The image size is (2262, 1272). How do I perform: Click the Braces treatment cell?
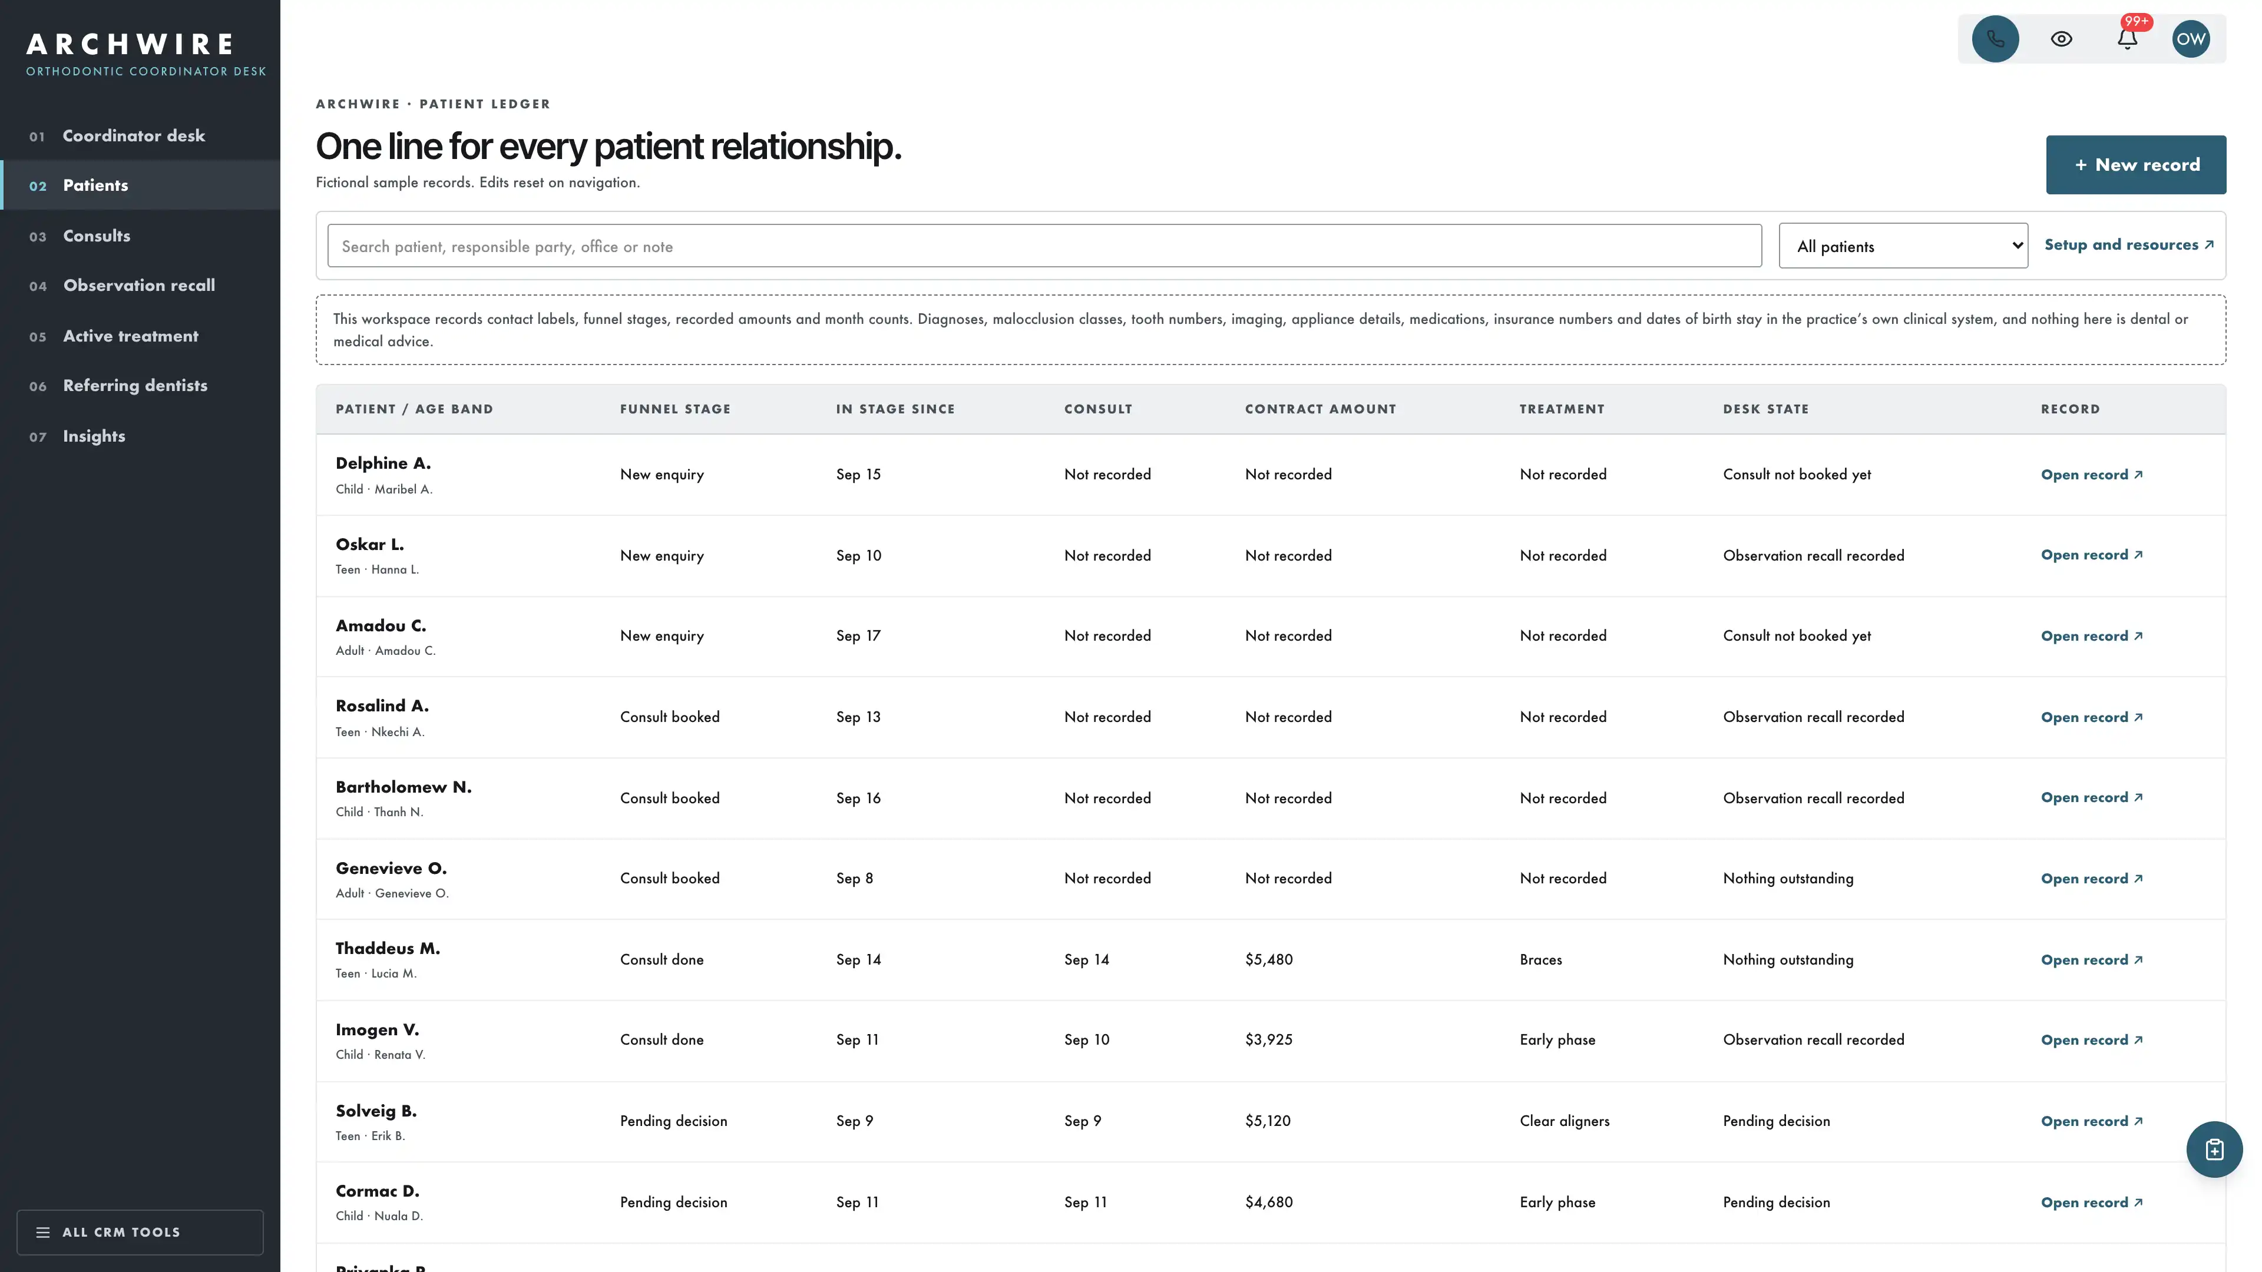click(1540, 959)
